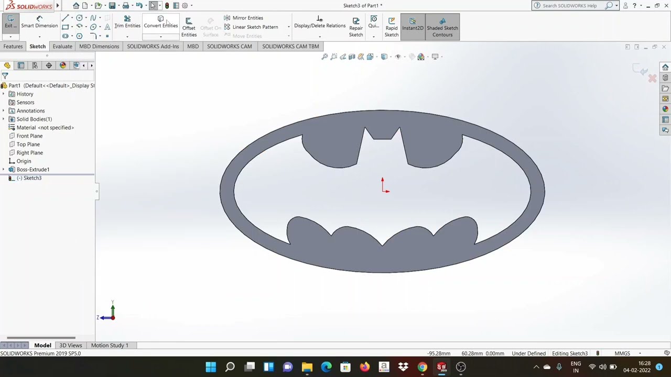
Task: Expand the History tree node
Action: click(4, 94)
